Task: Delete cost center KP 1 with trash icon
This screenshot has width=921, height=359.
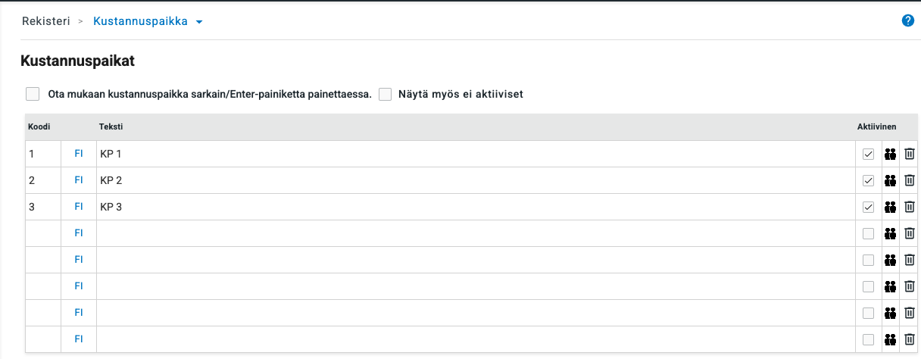Action: (x=910, y=154)
